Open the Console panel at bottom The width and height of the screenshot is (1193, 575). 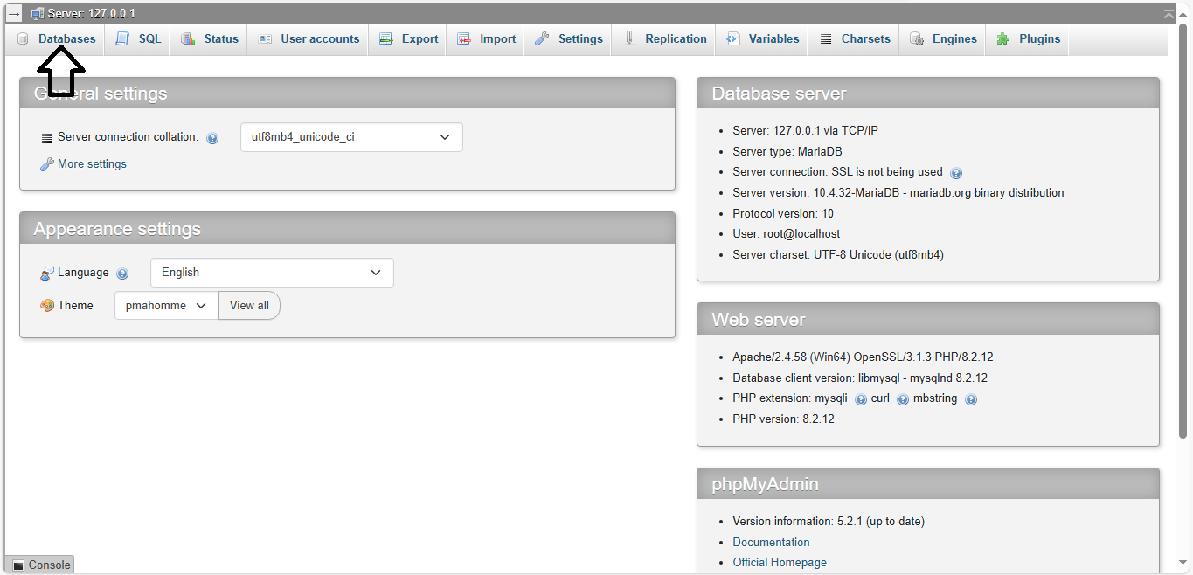[41, 565]
